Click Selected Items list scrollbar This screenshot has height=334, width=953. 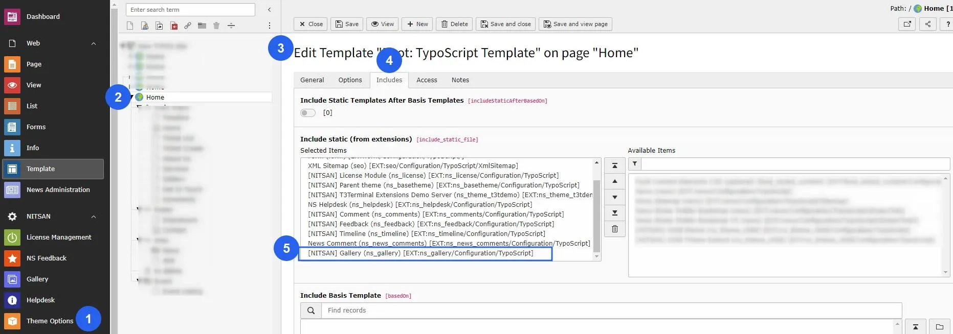[596, 216]
